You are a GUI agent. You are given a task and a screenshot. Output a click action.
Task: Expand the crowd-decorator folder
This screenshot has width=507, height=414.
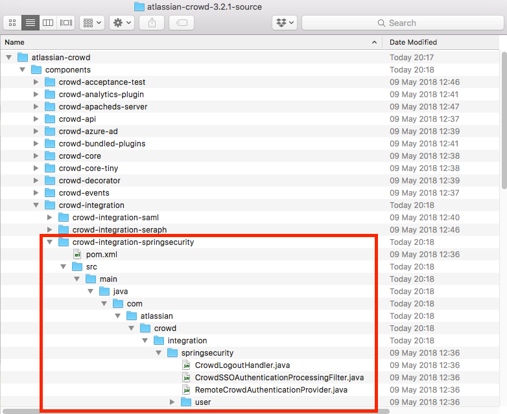(36, 180)
